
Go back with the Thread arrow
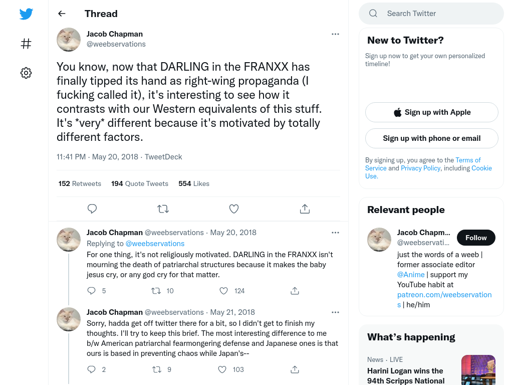click(62, 14)
